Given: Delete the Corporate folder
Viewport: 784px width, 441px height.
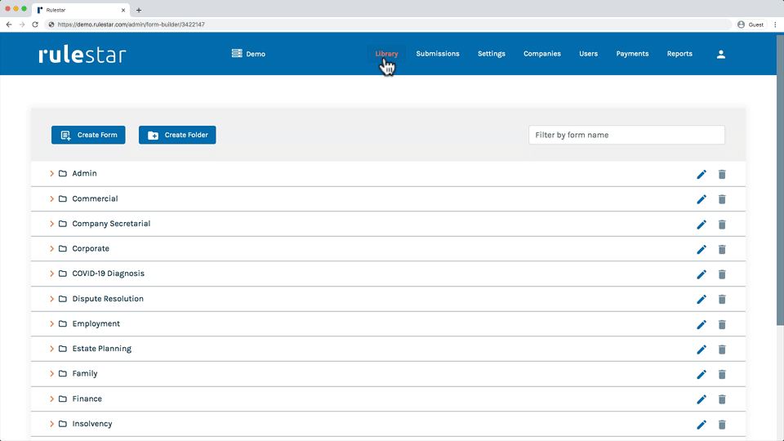Looking at the screenshot, I should click(x=722, y=249).
